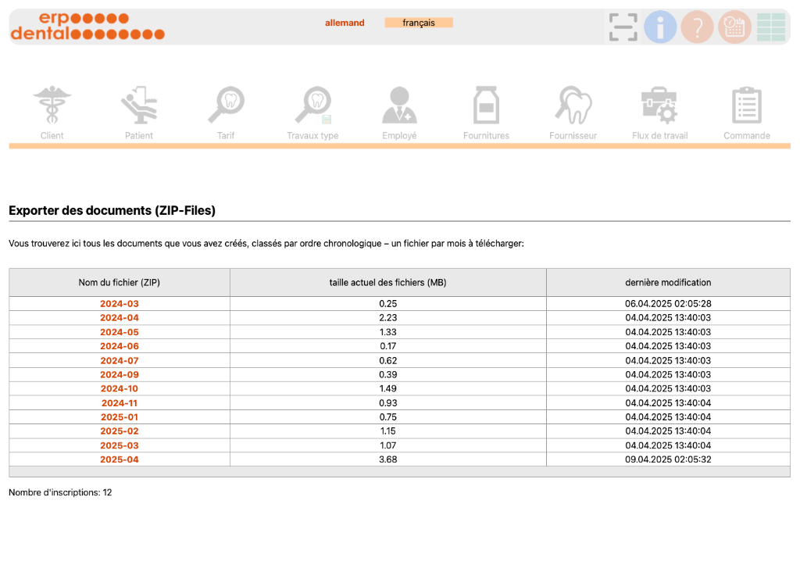
Task: Open the Travaux type icon
Action: (x=312, y=105)
